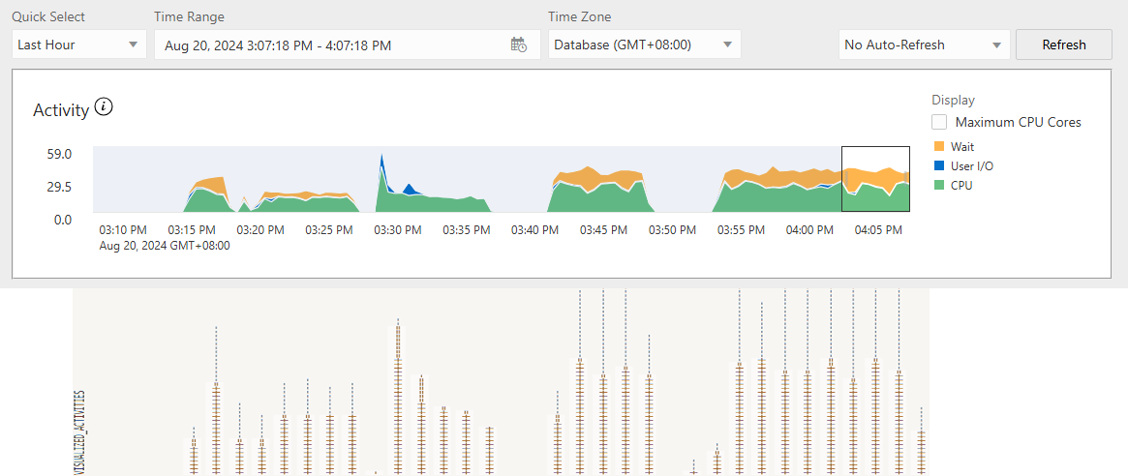
Task: Click the green CPU legend swatch
Action: pyautogui.click(x=937, y=186)
